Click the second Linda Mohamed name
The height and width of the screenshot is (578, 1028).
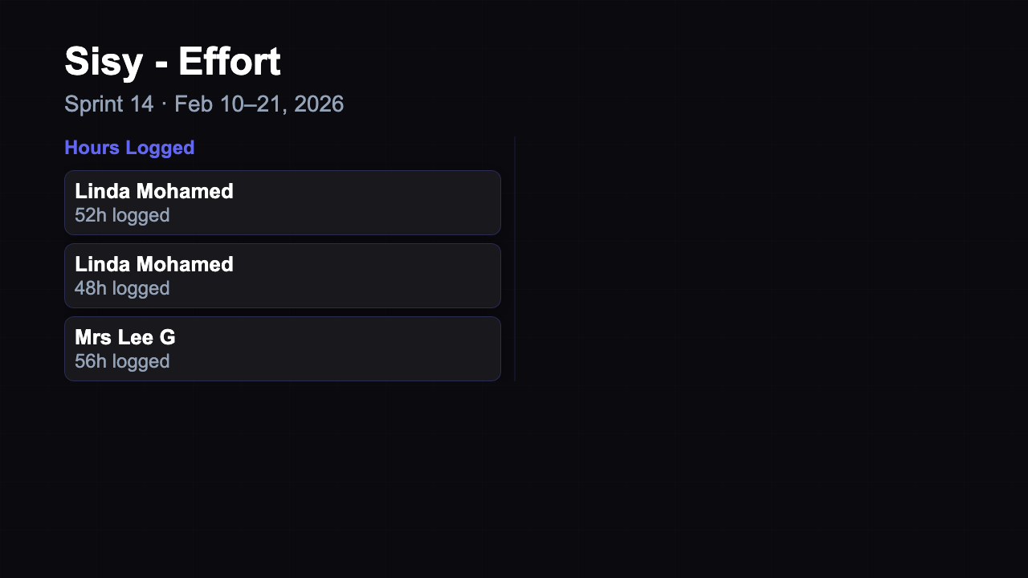(x=153, y=264)
